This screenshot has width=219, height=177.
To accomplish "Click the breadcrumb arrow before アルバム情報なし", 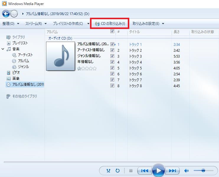I will (23, 14).
